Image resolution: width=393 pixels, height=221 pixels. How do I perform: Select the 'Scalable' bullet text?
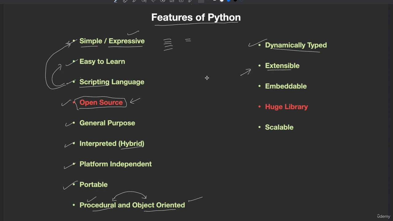click(279, 127)
